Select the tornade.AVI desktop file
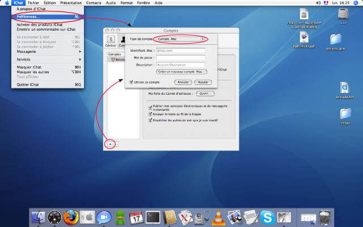Viewport: 363px width, 227px height. (x=345, y=90)
